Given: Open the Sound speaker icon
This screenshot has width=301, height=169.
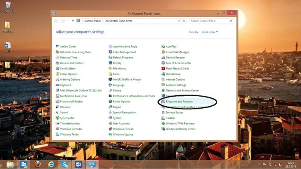Looking at the screenshot, I should tap(57, 113).
